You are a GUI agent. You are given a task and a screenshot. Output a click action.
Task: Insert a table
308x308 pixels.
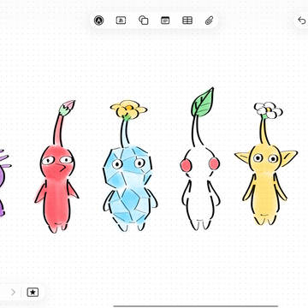point(187,21)
